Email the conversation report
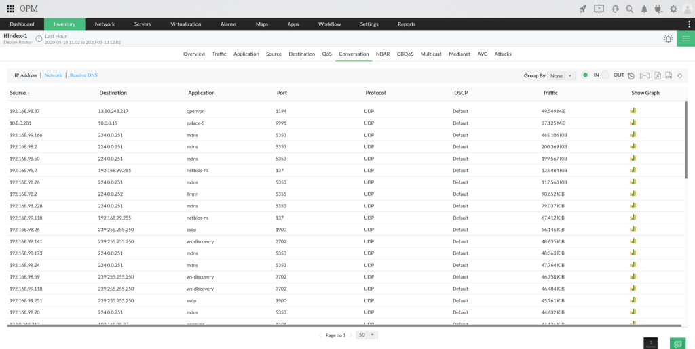695x349 pixels. (645, 75)
